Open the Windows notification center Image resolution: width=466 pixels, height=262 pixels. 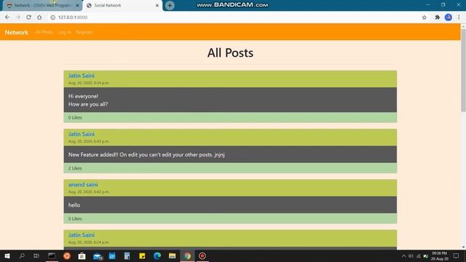456,255
